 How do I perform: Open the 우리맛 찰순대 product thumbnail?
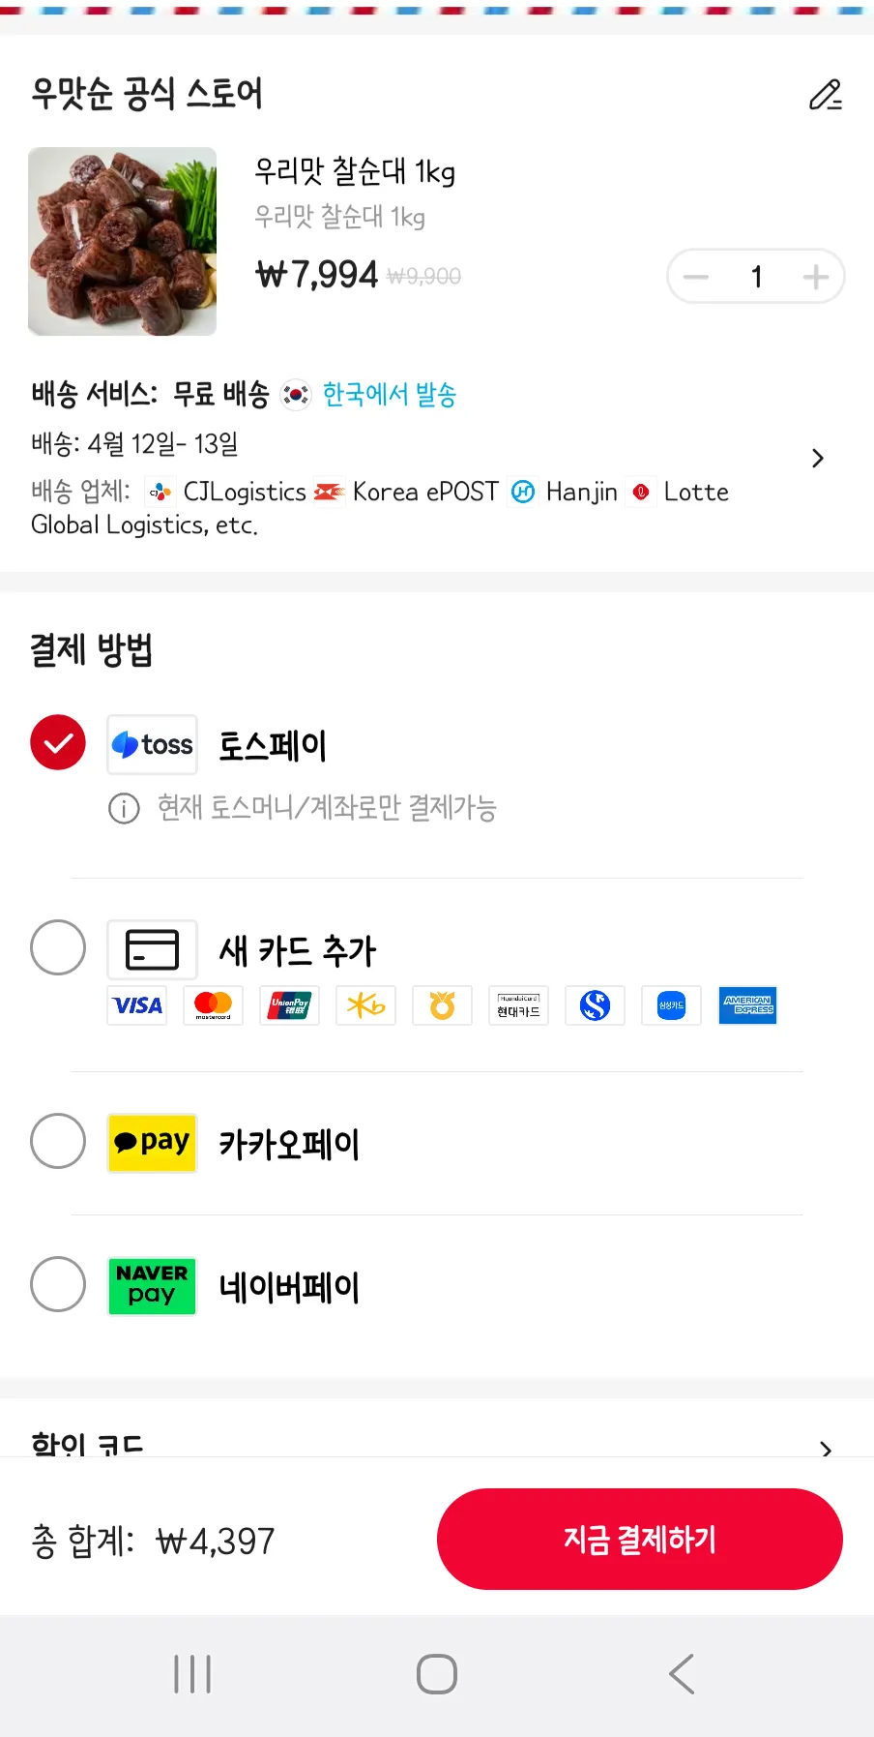[x=123, y=242]
